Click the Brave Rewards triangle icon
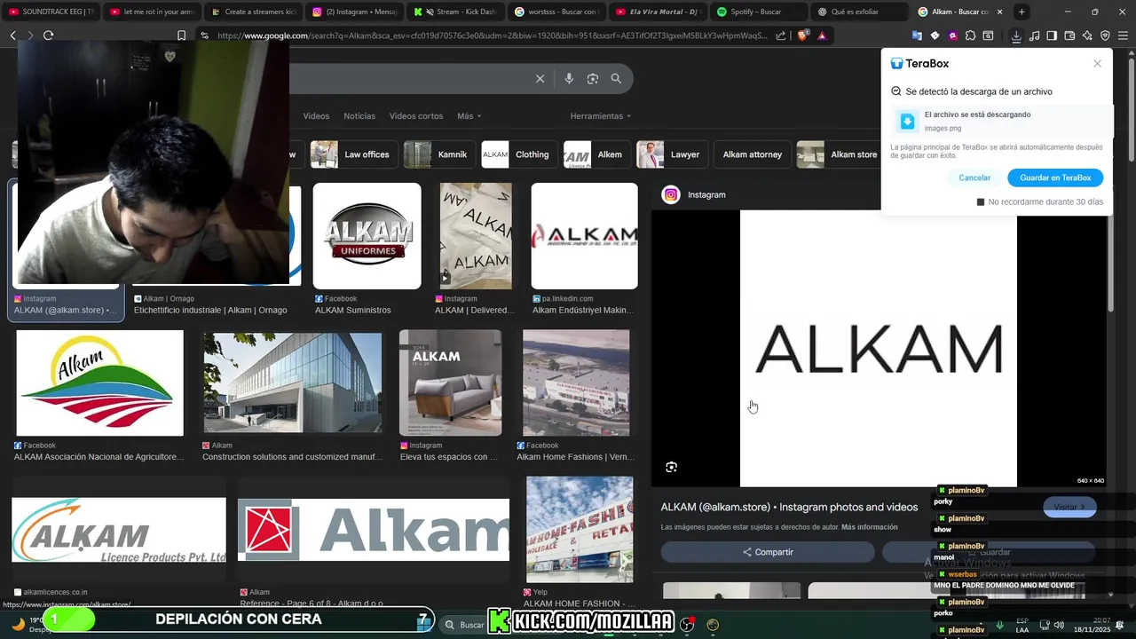 822,35
